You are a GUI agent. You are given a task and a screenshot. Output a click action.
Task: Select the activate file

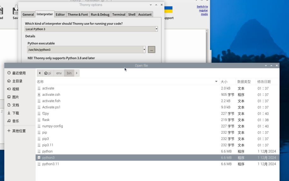tap(158, 88)
